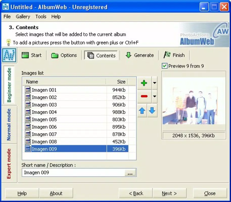Open the Tools menu

(41, 16)
